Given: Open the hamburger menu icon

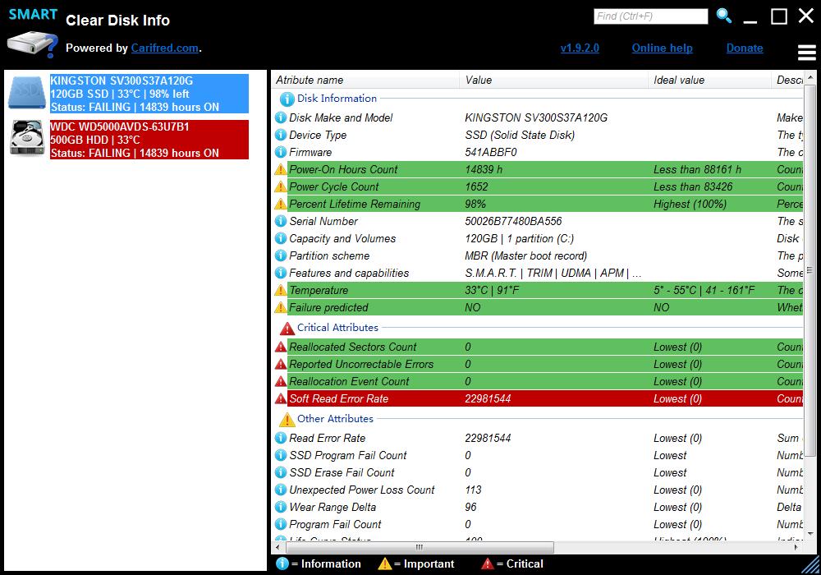Looking at the screenshot, I should click(x=806, y=53).
